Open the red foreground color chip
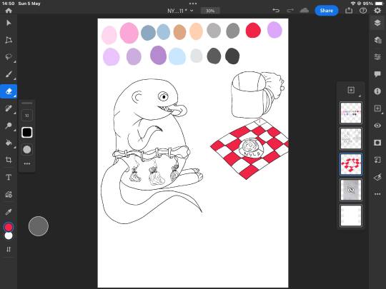 9,228
